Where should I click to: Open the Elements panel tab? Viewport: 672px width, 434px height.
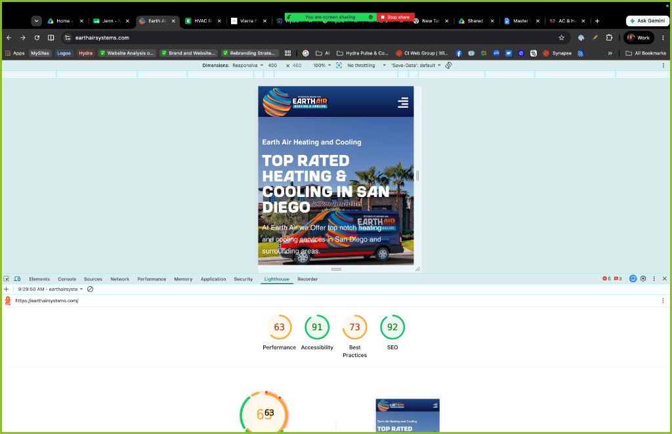pyautogui.click(x=39, y=279)
